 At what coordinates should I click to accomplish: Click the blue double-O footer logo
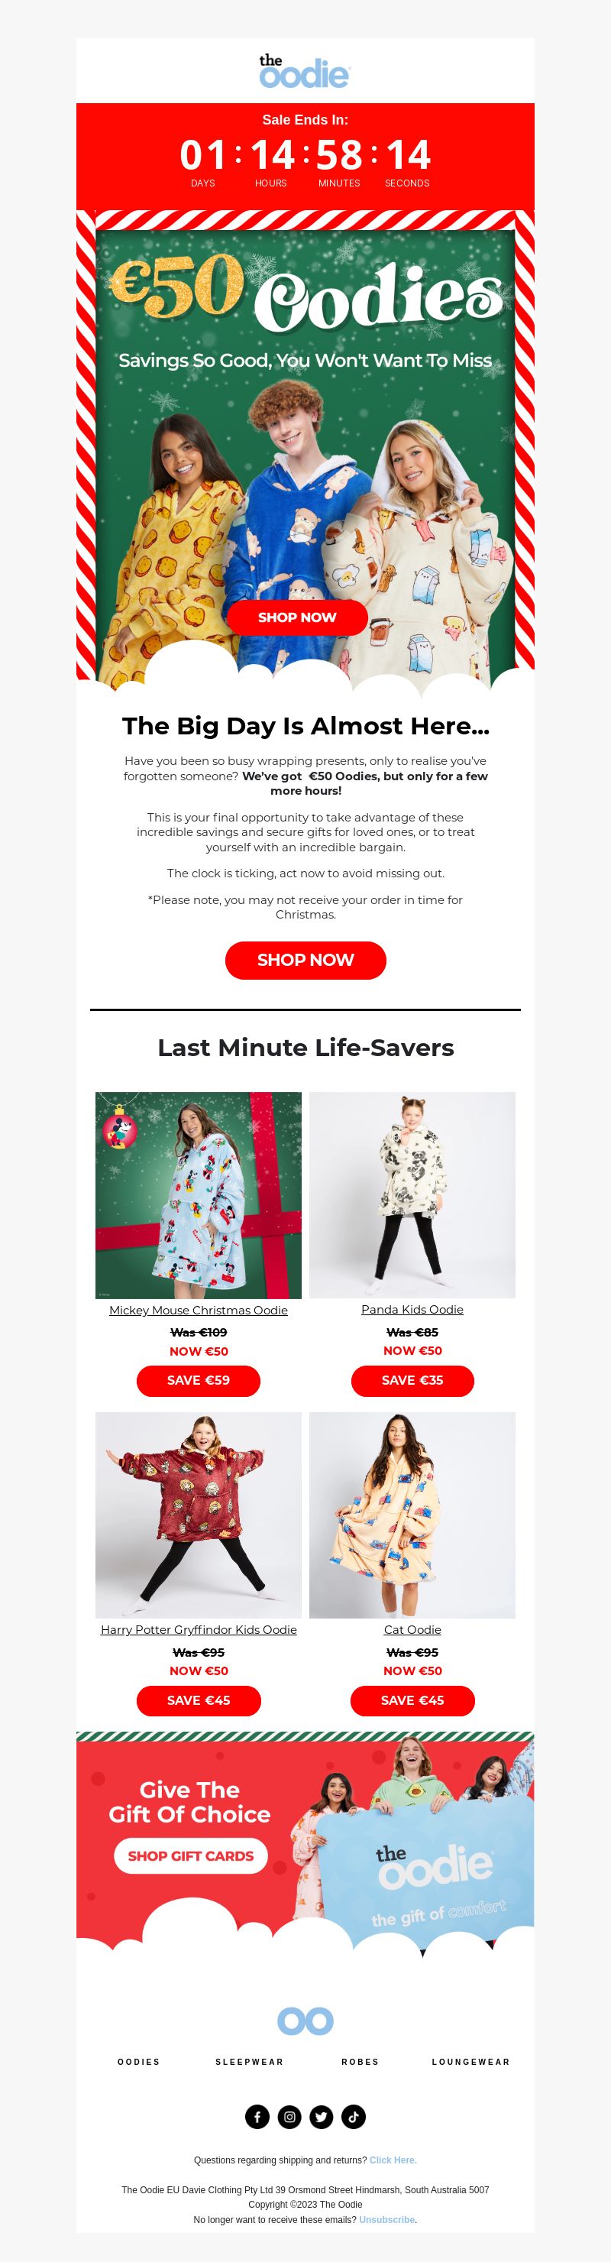click(305, 2021)
